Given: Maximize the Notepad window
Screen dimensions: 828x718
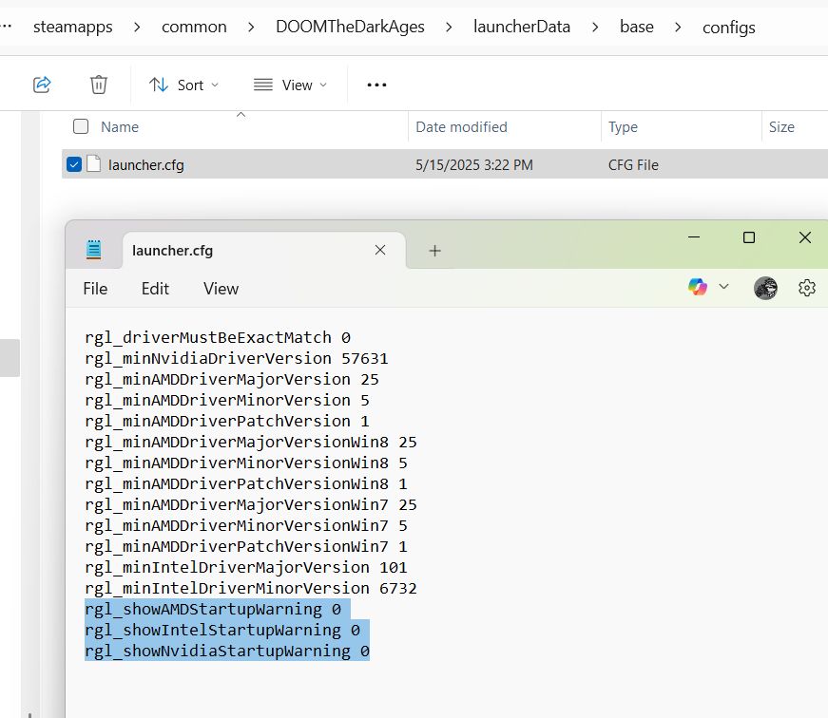Looking at the screenshot, I should [749, 237].
